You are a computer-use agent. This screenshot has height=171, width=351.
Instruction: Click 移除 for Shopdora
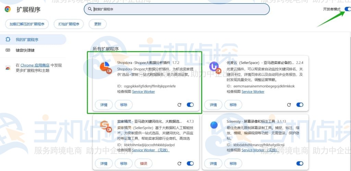tap(123, 105)
